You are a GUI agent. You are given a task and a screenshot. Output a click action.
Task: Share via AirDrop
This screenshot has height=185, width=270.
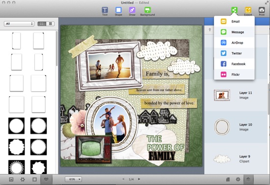[x=234, y=43]
